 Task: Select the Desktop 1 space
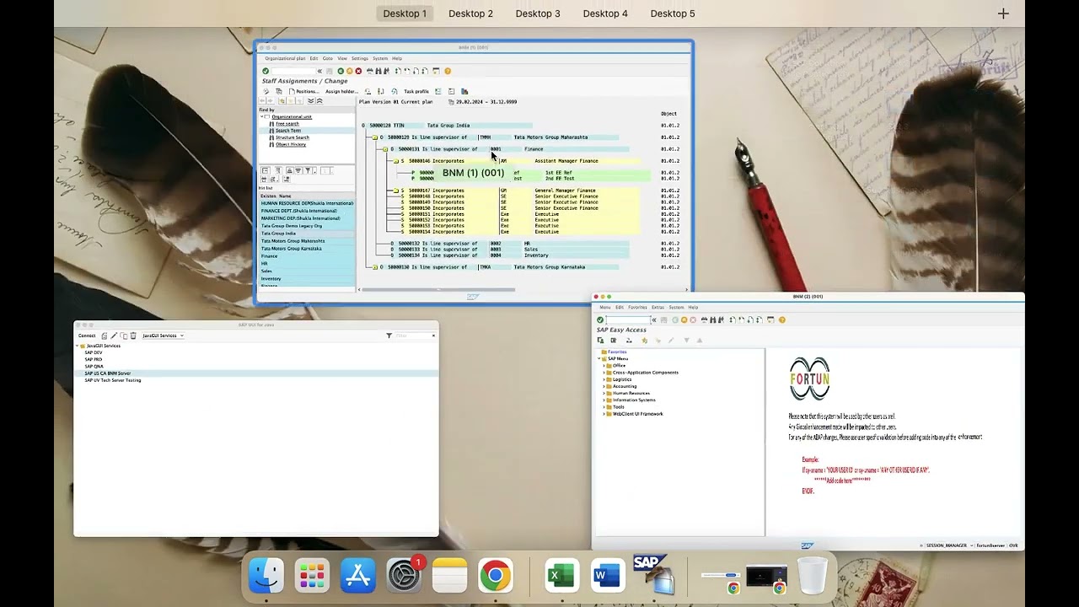pyautogui.click(x=405, y=13)
